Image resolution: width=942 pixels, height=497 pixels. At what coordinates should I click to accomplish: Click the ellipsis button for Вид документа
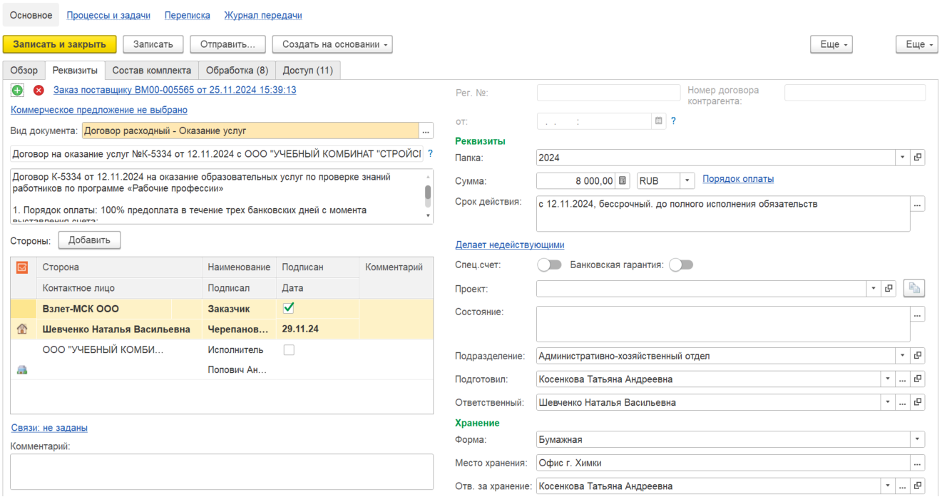point(426,130)
